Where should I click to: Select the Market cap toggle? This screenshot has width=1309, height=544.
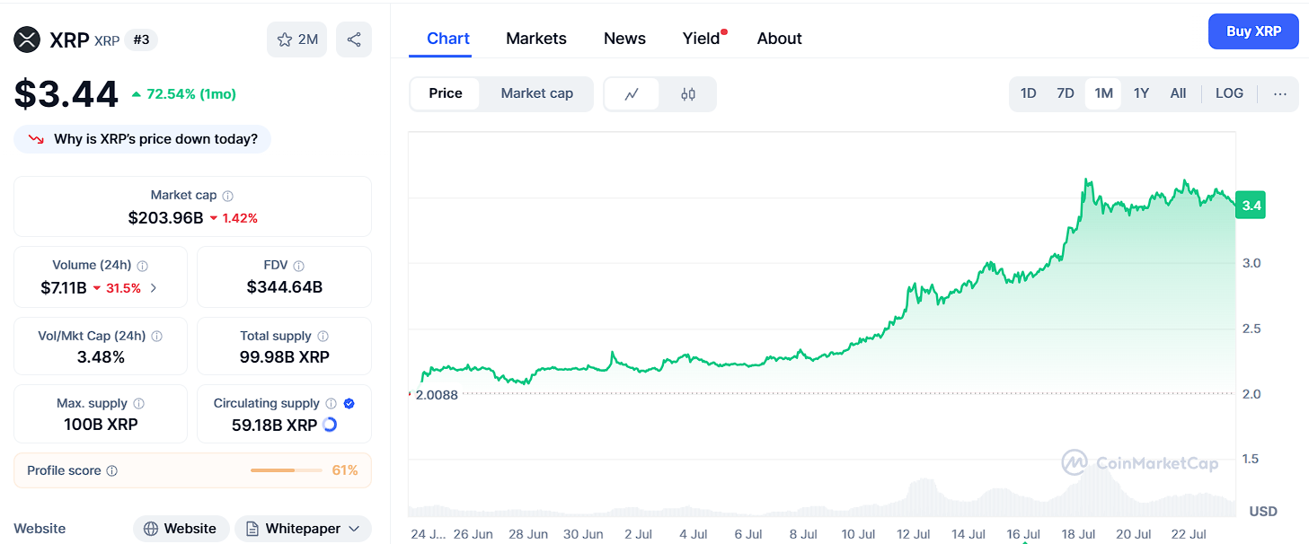point(536,94)
